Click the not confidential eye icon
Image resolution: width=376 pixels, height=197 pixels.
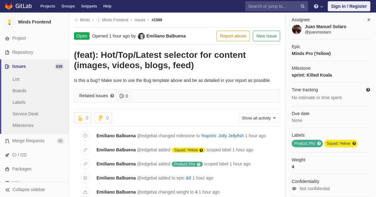pos(294,189)
